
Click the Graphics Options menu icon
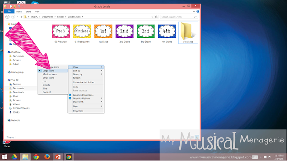coord(70,98)
